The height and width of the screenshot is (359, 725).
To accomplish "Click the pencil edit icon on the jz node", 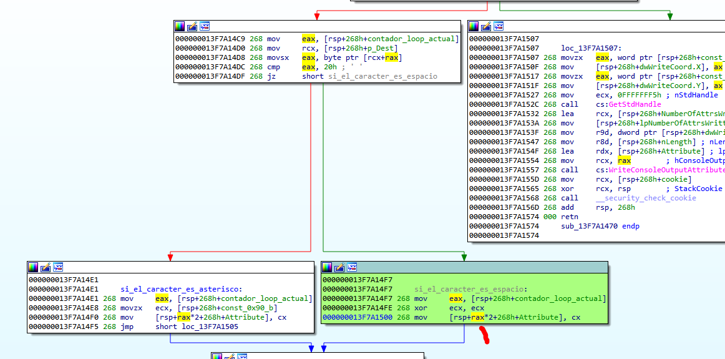I will click(x=192, y=26).
